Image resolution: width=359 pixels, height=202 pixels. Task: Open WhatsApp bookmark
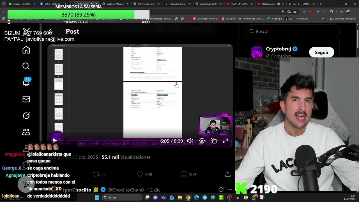[275, 19]
